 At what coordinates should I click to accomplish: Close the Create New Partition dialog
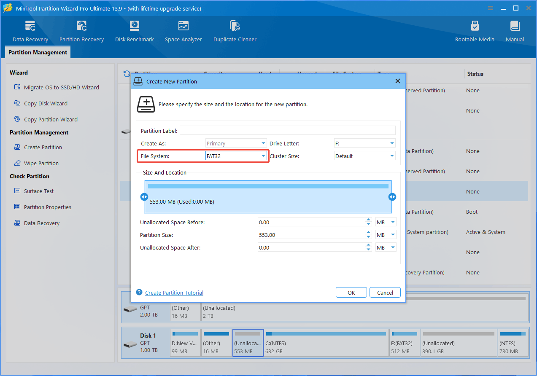click(397, 81)
